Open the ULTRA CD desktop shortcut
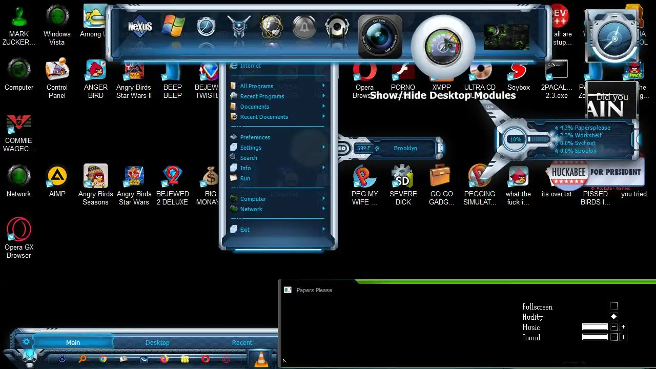The height and width of the screenshot is (369, 656). pos(480,79)
